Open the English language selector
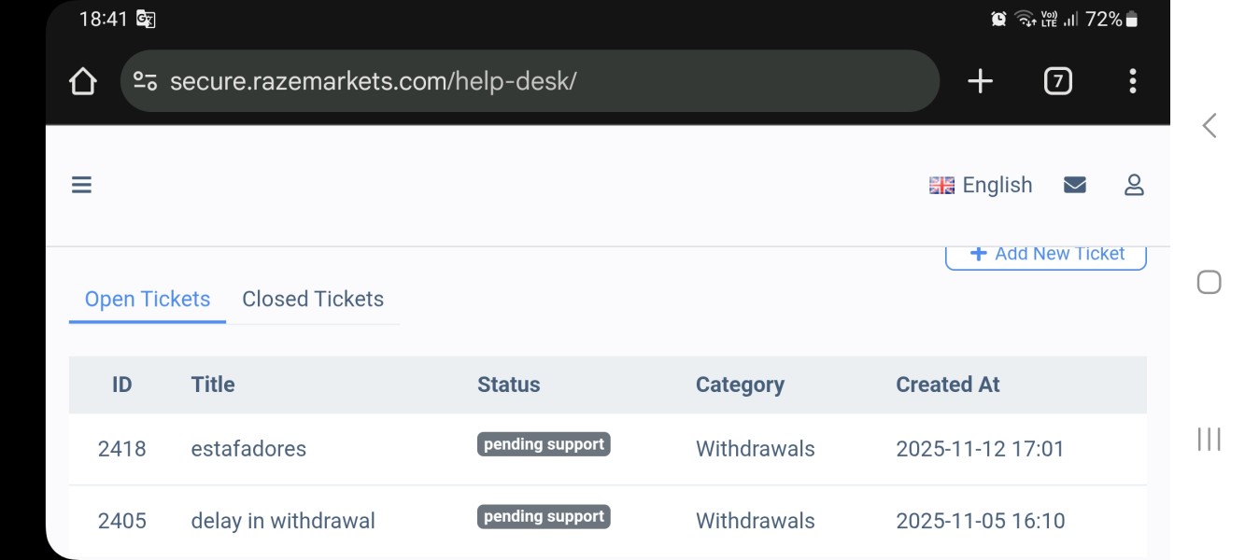This screenshot has height=560, width=1245. pos(981,185)
